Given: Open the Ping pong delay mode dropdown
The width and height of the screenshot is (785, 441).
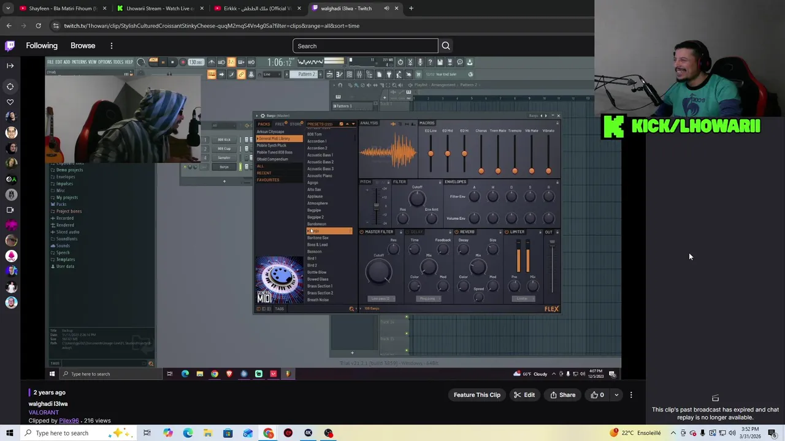Looking at the screenshot, I should (x=427, y=299).
